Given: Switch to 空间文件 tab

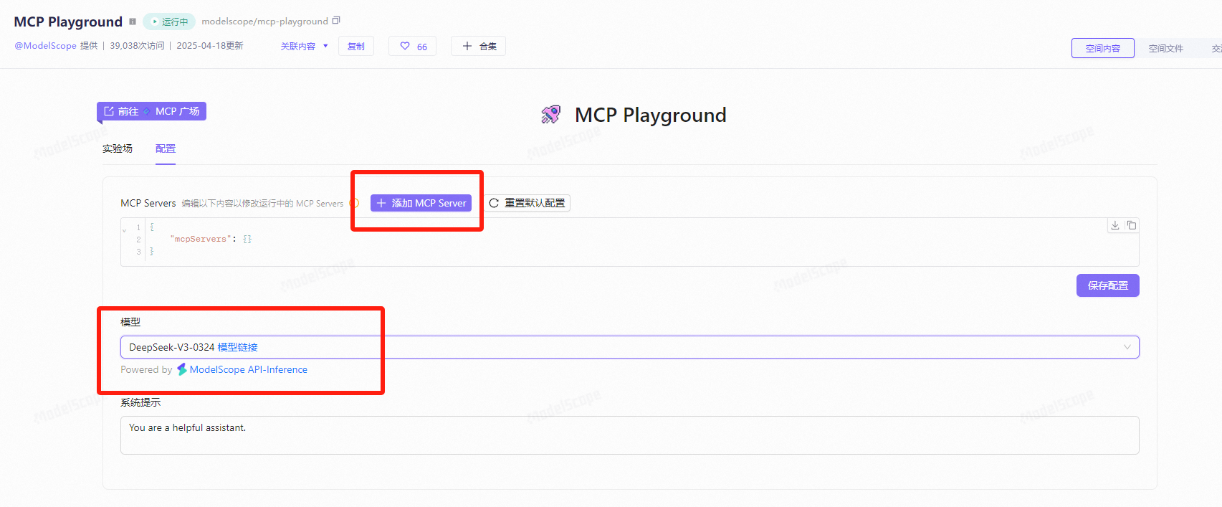Looking at the screenshot, I should 1165,48.
